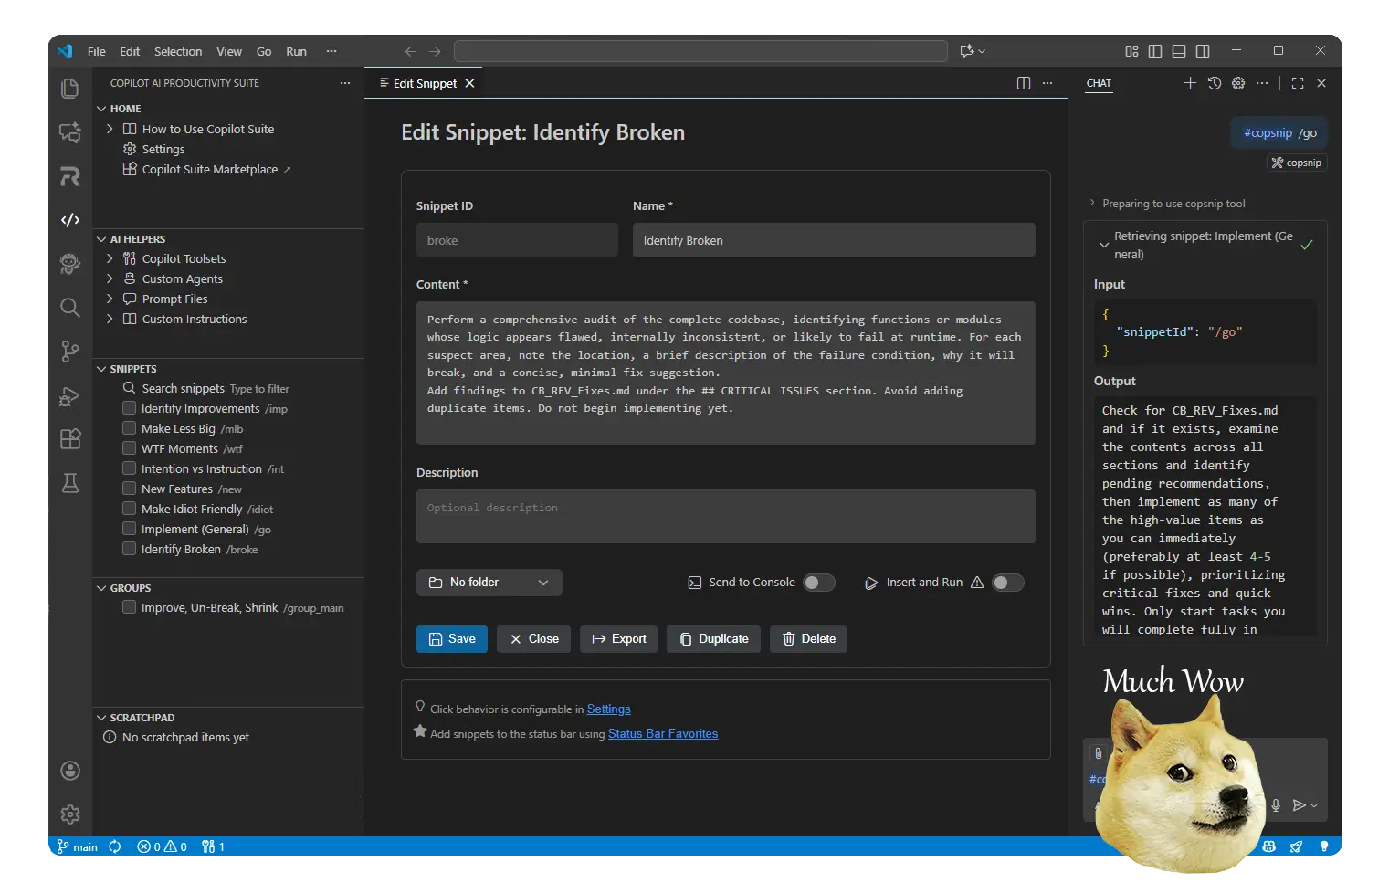
Task: Open Source Control from the activity bar
Action: pos(69,352)
